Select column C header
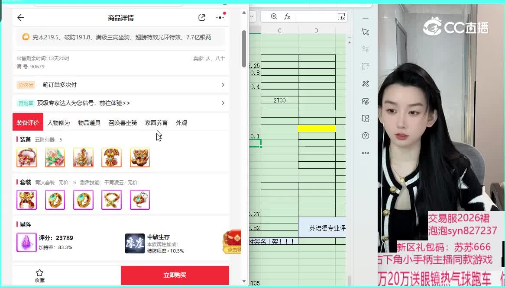This screenshot has width=505, height=288. [279, 31]
